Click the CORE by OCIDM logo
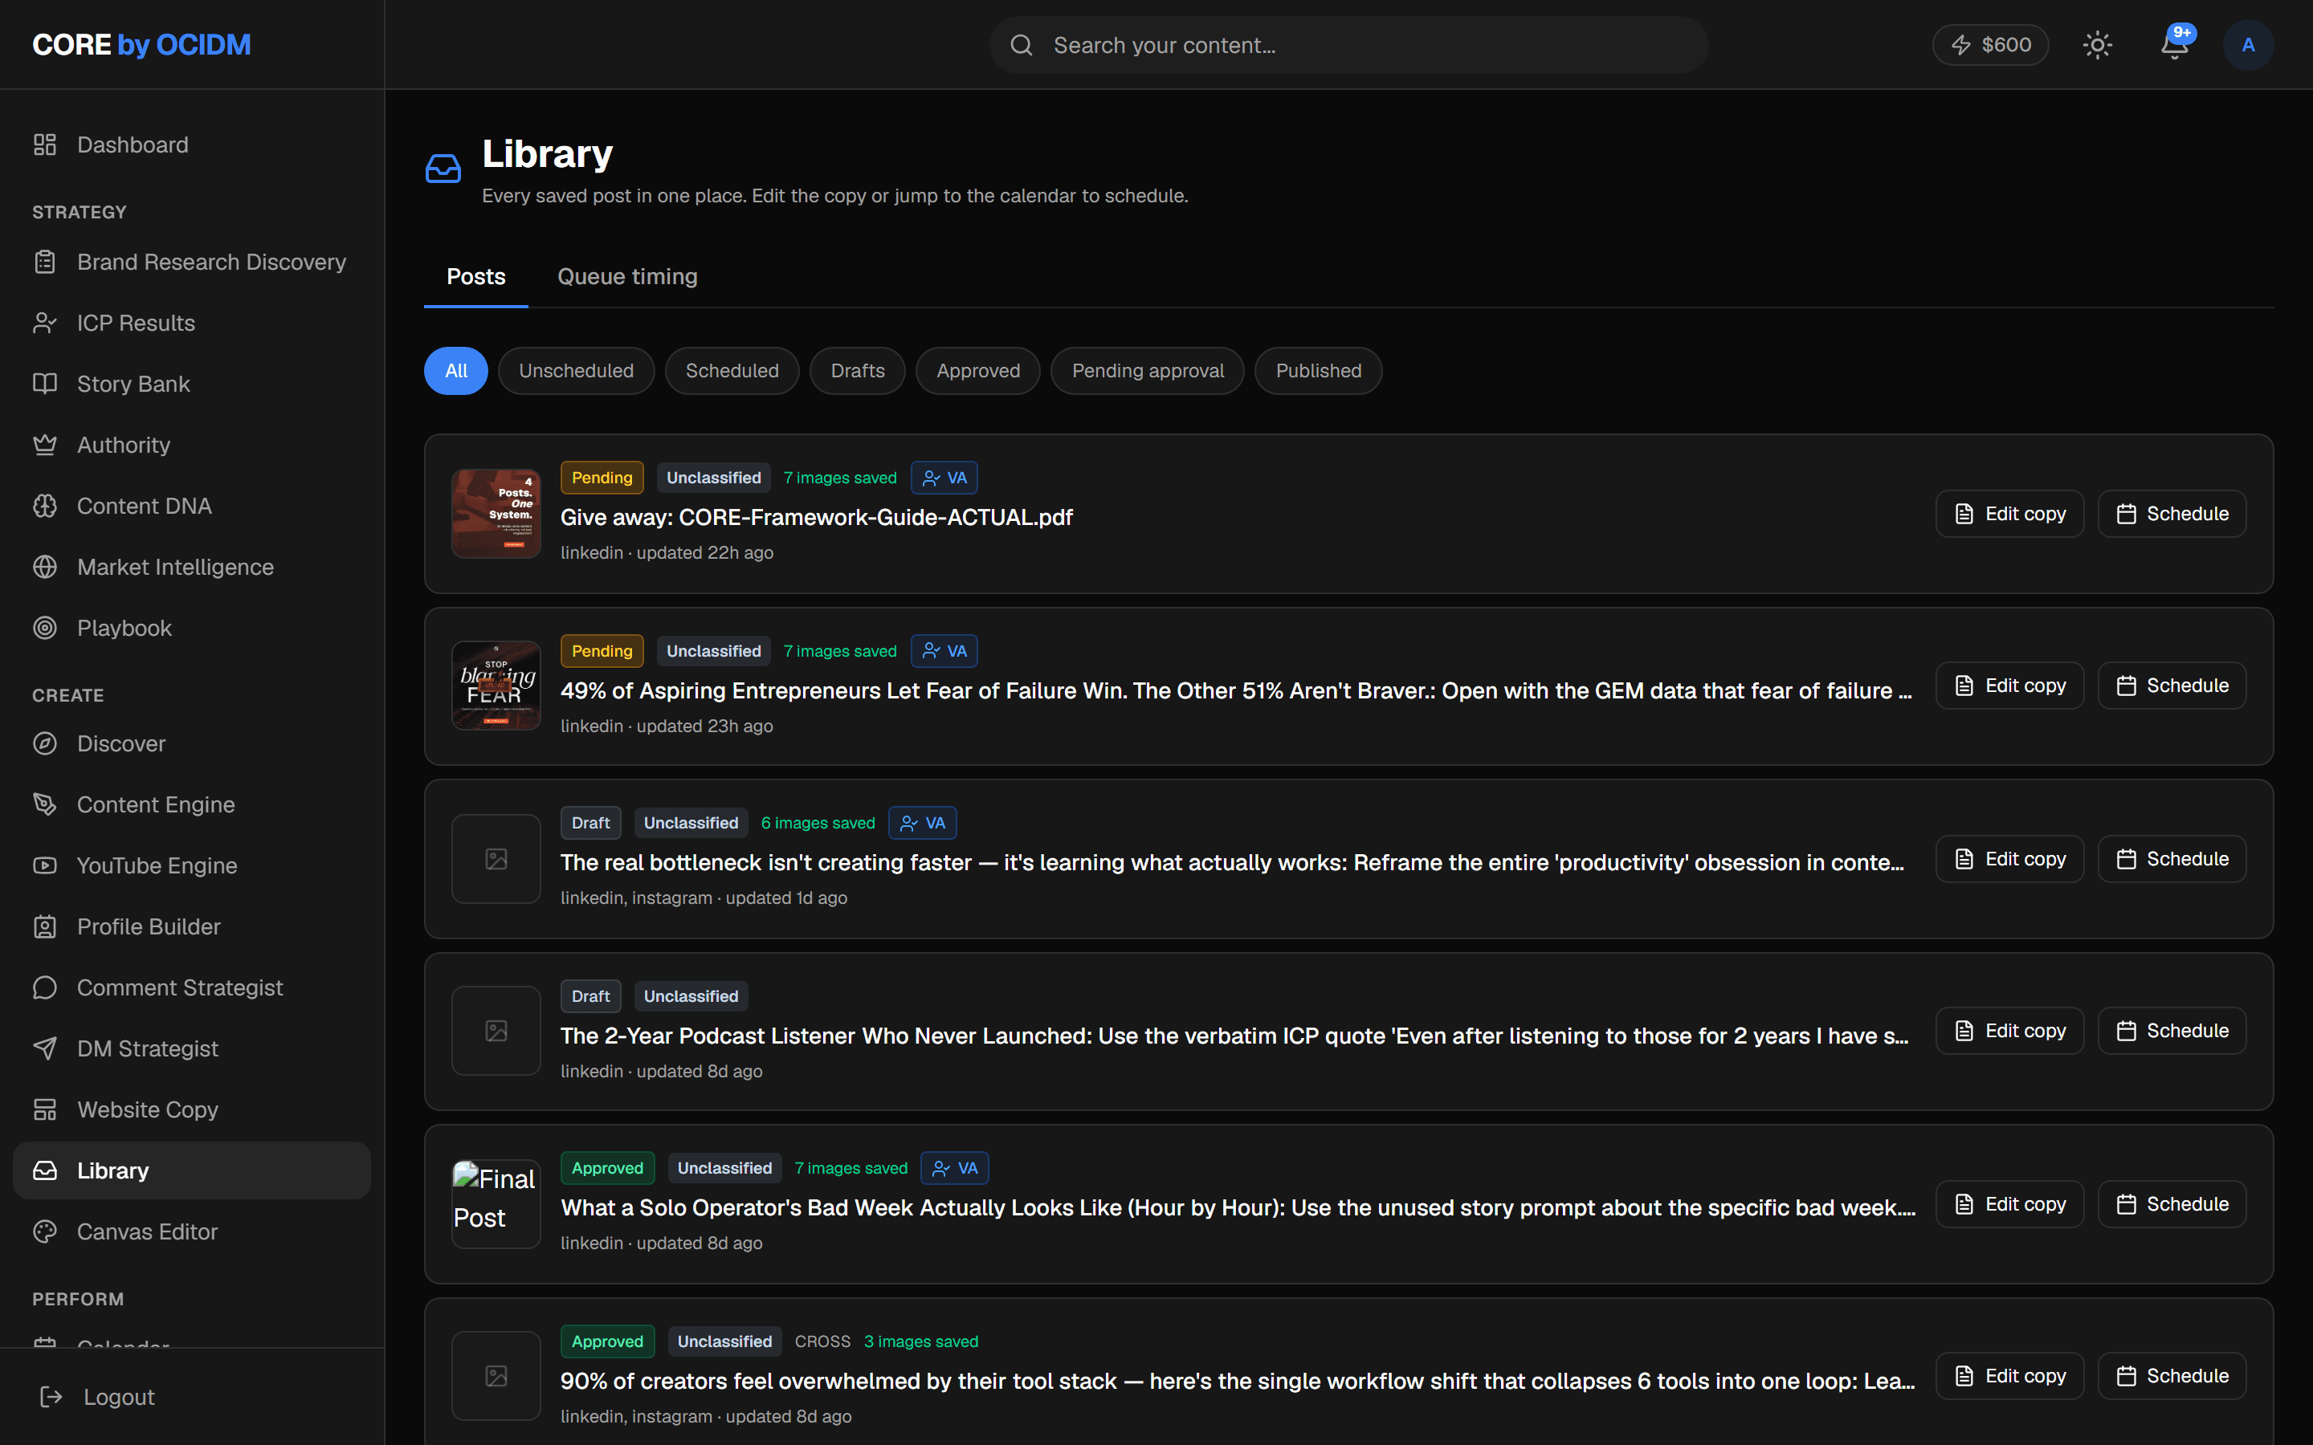The image size is (2313, 1445). (x=141, y=45)
